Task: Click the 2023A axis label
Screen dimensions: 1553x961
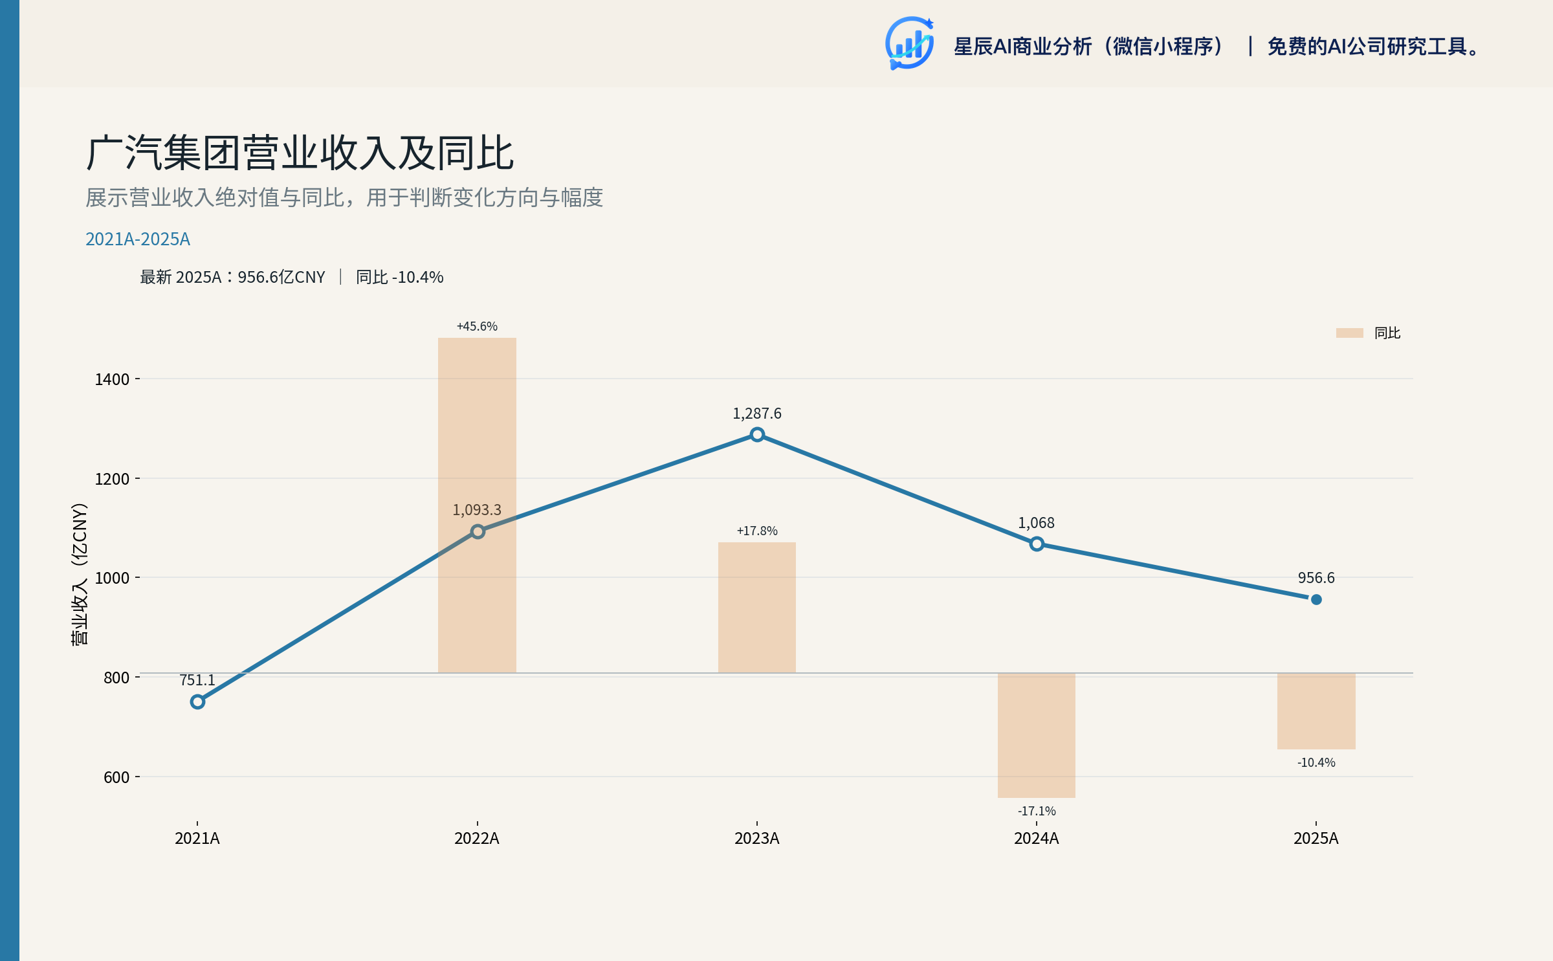Action: click(x=757, y=839)
